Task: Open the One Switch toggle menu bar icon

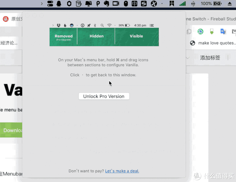Action: pos(50,4)
